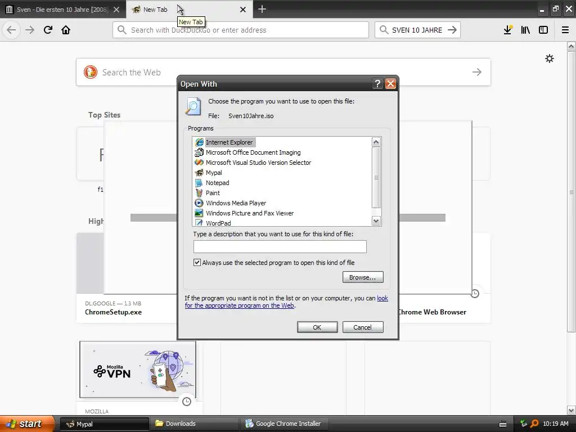Viewport: 576px width, 432px height.
Task: Select Internet Explorer in the Programs list
Action: point(229,142)
